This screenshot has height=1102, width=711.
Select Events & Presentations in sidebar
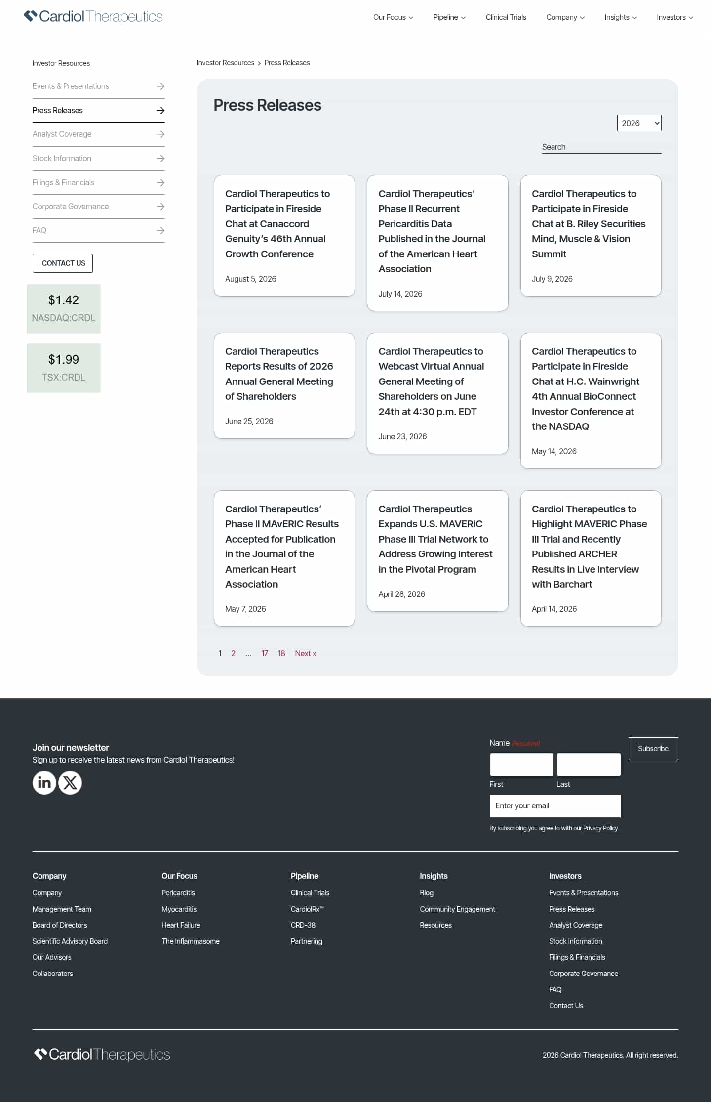coord(71,86)
